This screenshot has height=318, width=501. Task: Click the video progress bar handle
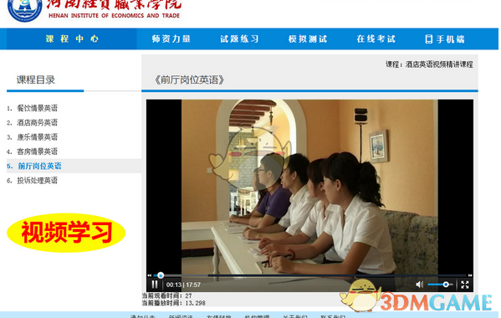(161, 275)
